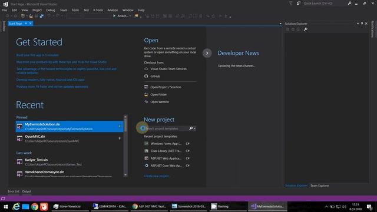Open the document tab list dropdown
377x212 pixels.
pos(280,24)
